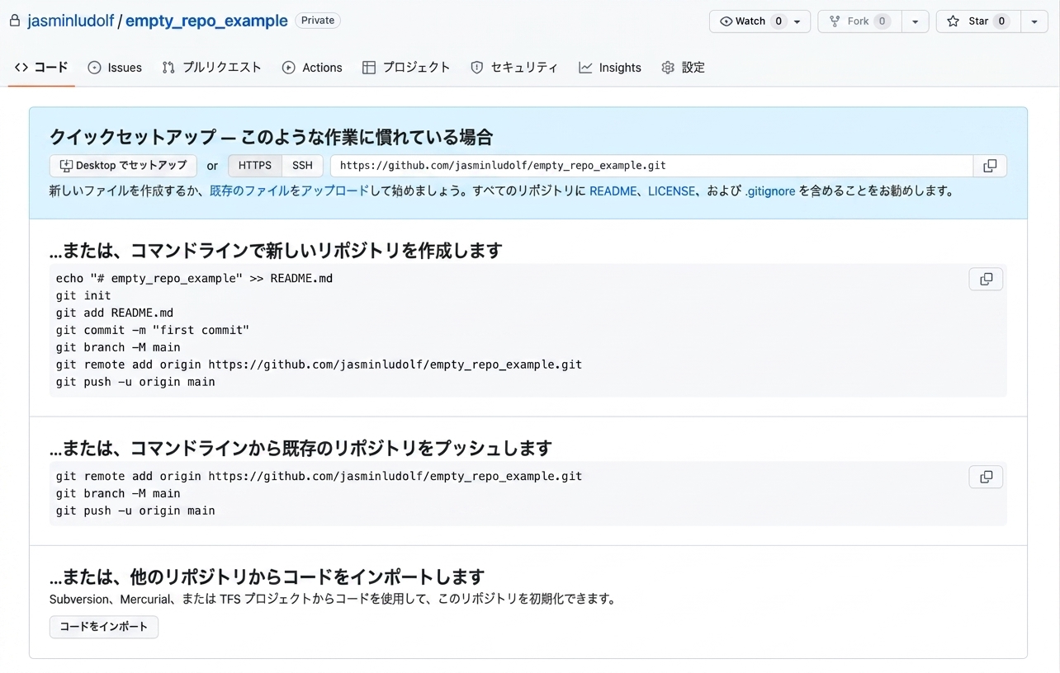
Task: Select the HTTPS protocol option
Action: coord(255,166)
